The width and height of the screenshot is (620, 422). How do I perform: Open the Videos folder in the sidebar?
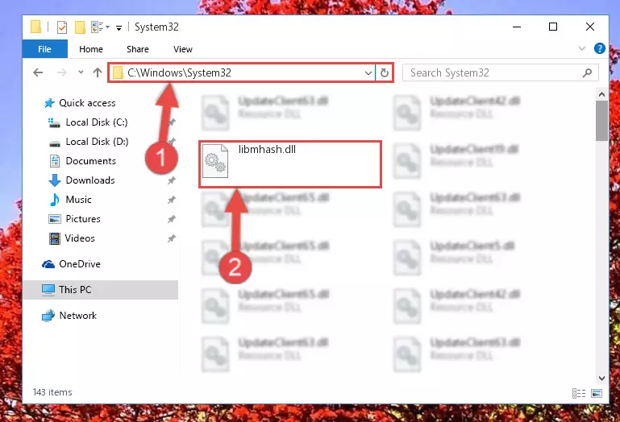click(80, 238)
